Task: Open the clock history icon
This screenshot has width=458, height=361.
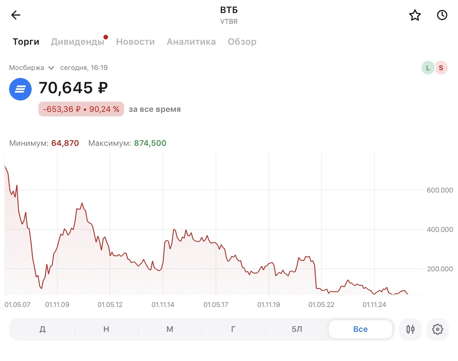Action: [x=442, y=15]
